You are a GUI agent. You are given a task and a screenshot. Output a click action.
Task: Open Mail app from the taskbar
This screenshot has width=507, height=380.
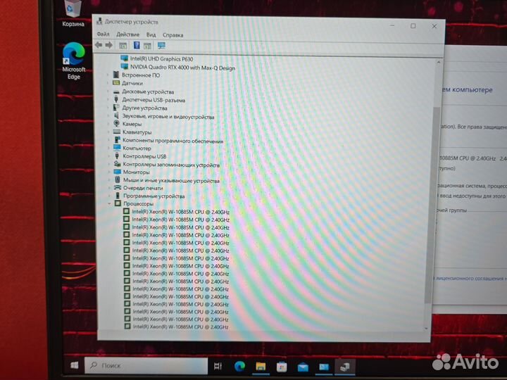pos(303,367)
